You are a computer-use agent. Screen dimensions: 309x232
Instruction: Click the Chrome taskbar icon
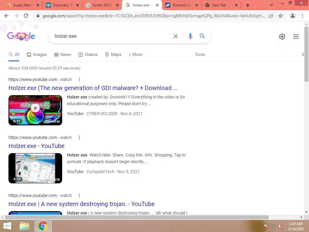(43, 226)
